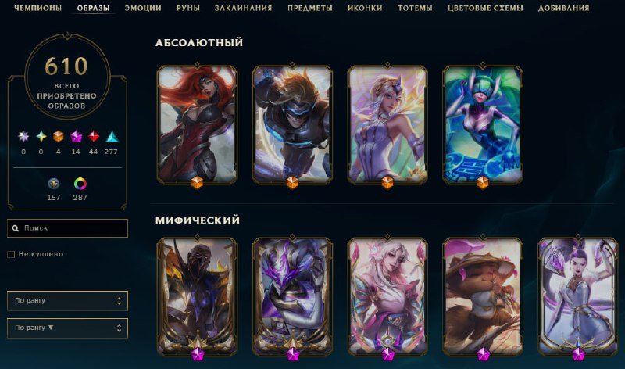Switch to the Чемпионы tab
625x369 pixels.
coord(37,8)
